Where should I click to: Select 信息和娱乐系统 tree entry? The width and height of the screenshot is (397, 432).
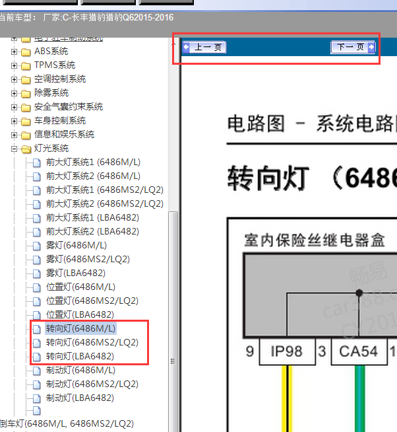point(65,135)
